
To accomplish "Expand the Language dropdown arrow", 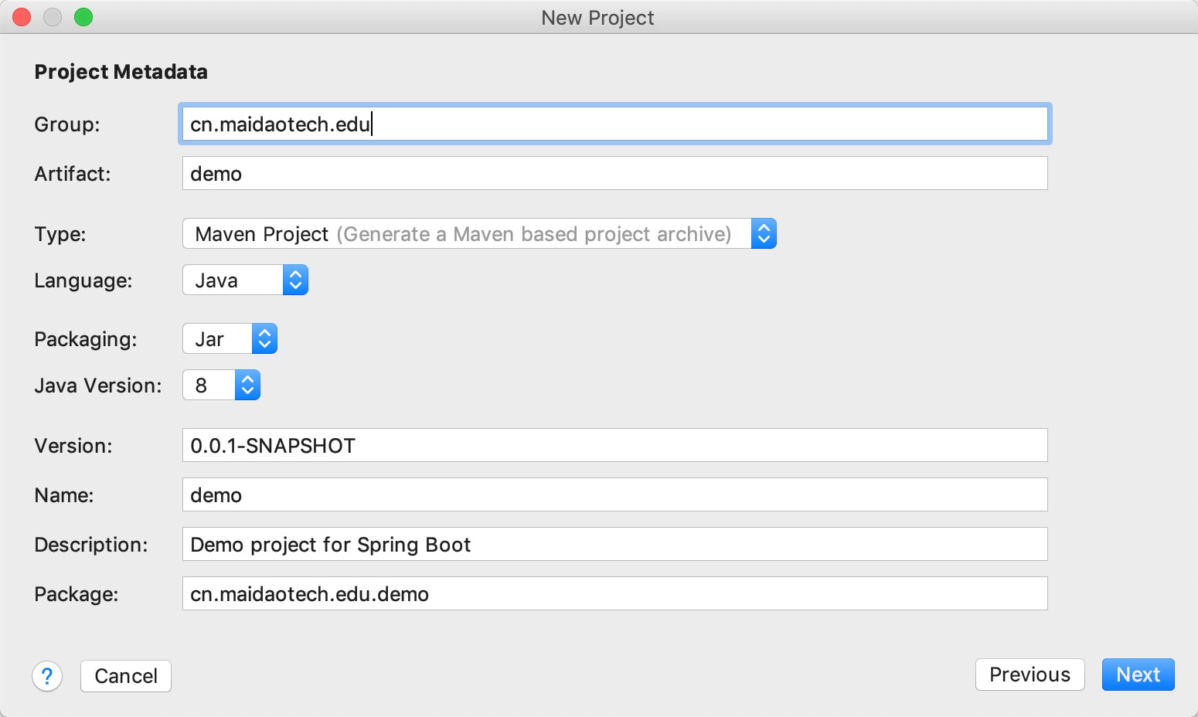I will [x=295, y=280].
